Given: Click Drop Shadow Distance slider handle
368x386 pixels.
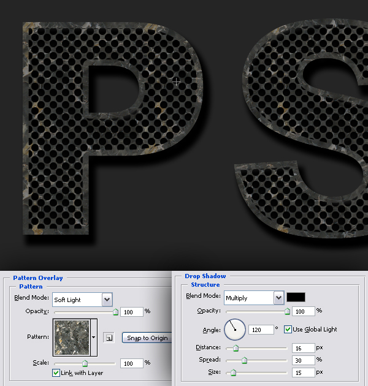Looking at the screenshot, I should click(x=236, y=348).
